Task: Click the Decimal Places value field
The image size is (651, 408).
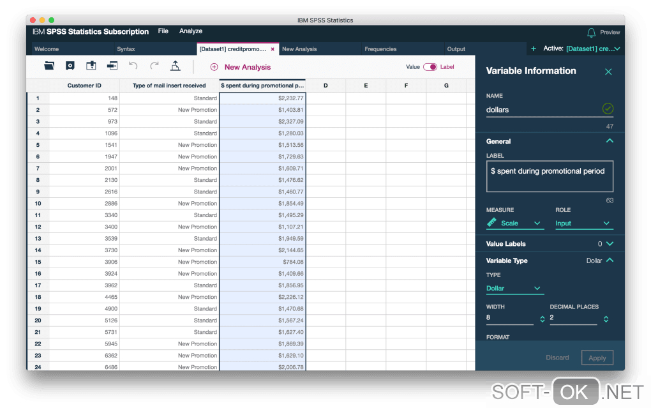Action: 573,318
